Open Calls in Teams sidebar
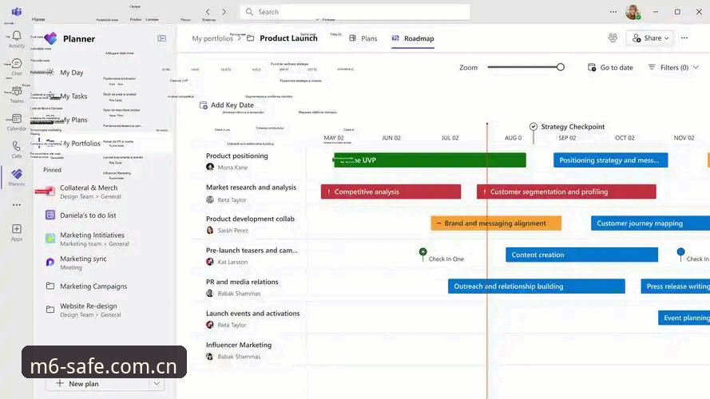The height and width of the screenshot is (399, 710). [17, 150]
